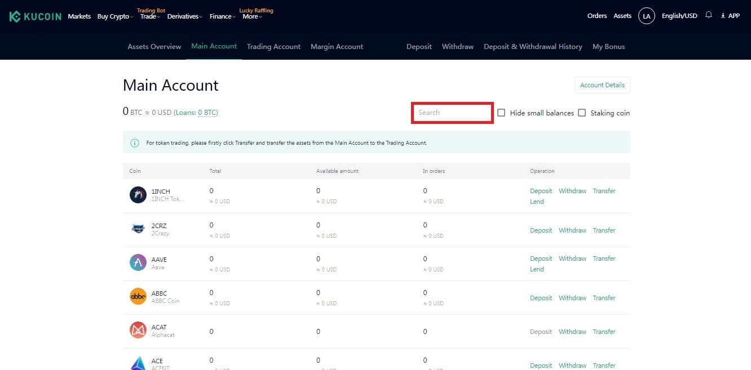The height and width of the screenshot is (370, 751).
Task: Switch to Assets Overview tab
Action: click(154, 47)
